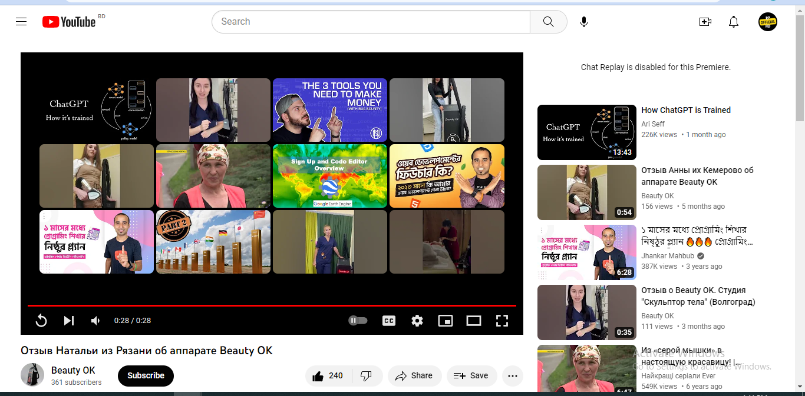Image resolution: width=805 pixels, height=396 pixels.
Task: Select HTML5 web development endscreen tile
Action: point(447,176)
